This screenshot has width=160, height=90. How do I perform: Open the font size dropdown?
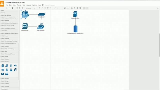(35, 8)
